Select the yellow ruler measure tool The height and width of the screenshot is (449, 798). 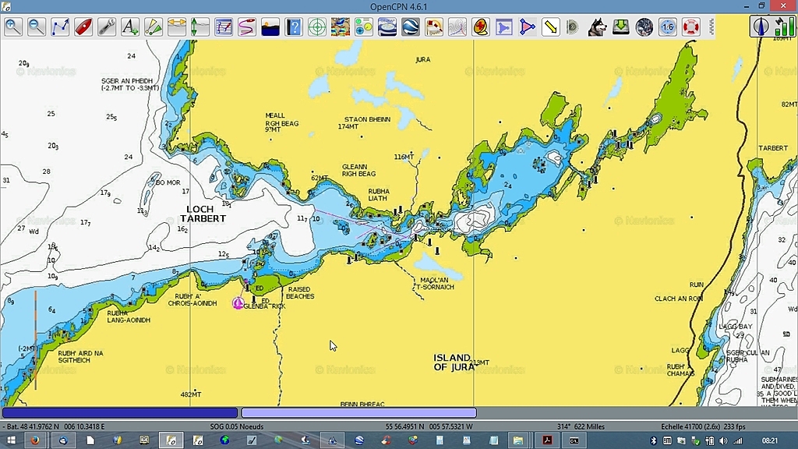tap(551, 27)
